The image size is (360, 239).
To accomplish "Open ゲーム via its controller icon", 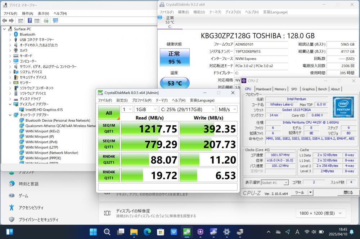I will [x=12, y=196].
